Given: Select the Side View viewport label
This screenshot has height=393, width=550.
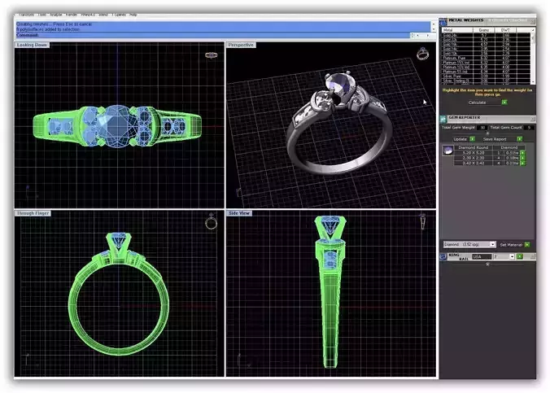Looking at the screenshot, I should coord(239,213).
